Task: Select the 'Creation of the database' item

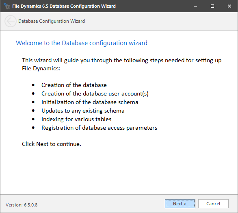Action: click(74, 85)
